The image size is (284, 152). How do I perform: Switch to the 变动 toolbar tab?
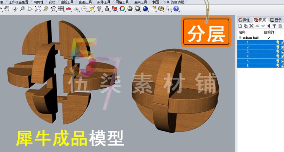click(52, 2)
